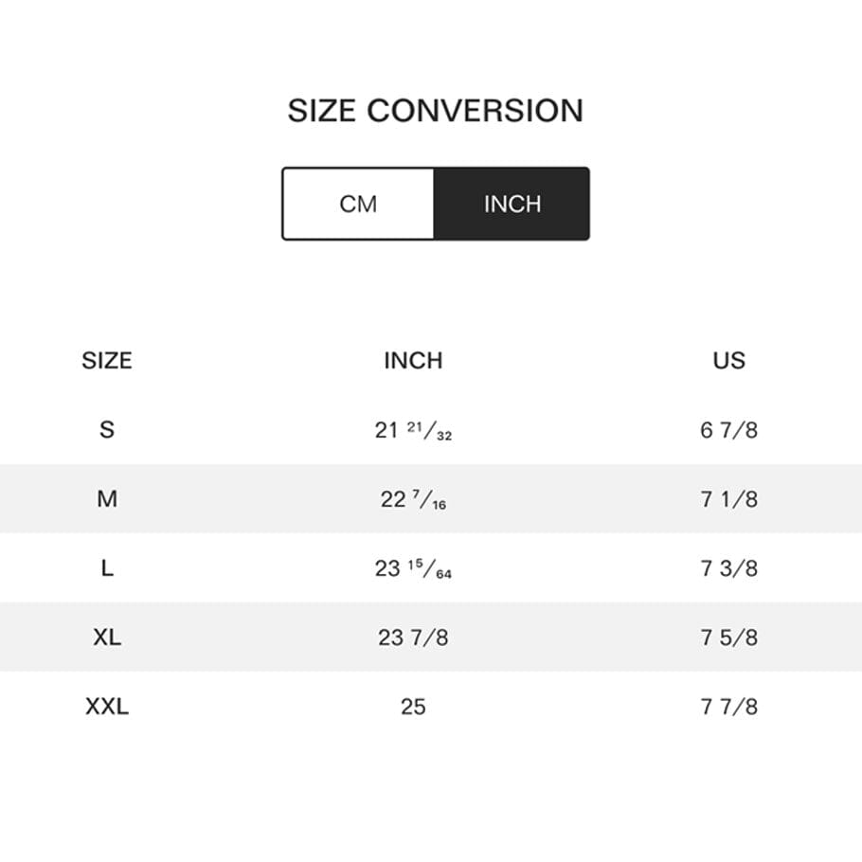
Task: Select the S size row label
Action: point(107,429)
